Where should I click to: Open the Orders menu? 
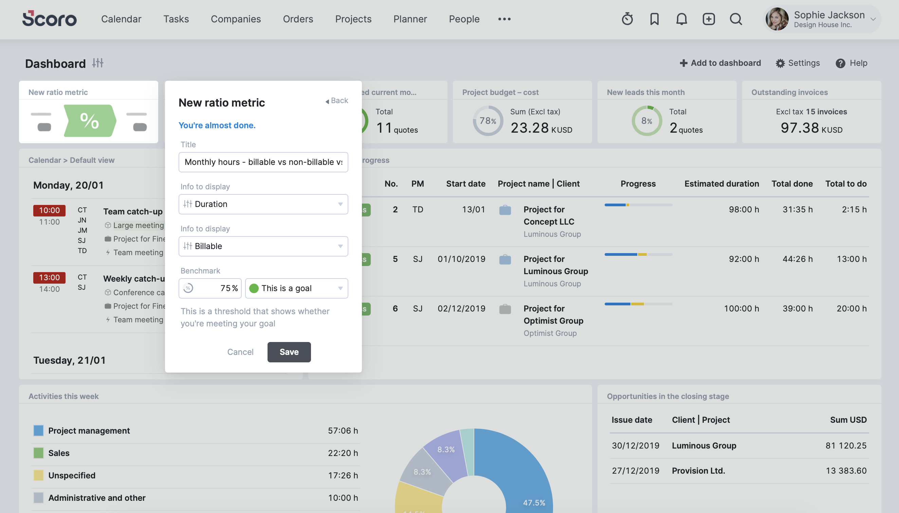pyautogui.click(x=298, y=19)
